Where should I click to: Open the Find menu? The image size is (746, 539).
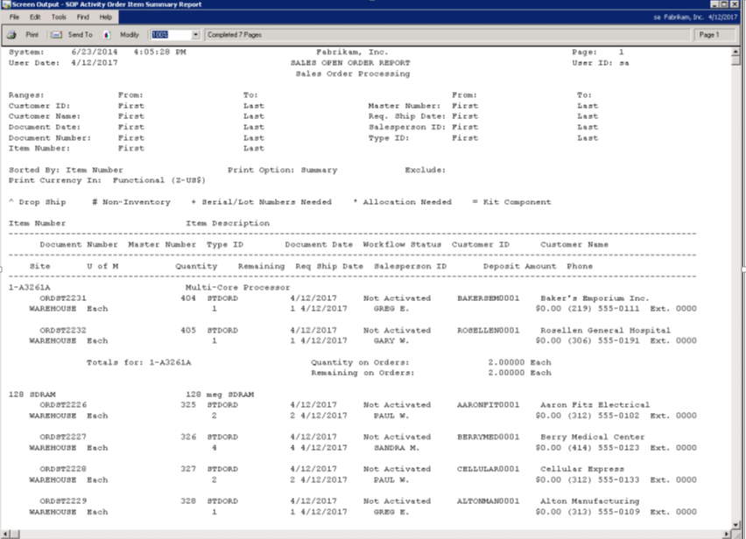pos(82,17)
